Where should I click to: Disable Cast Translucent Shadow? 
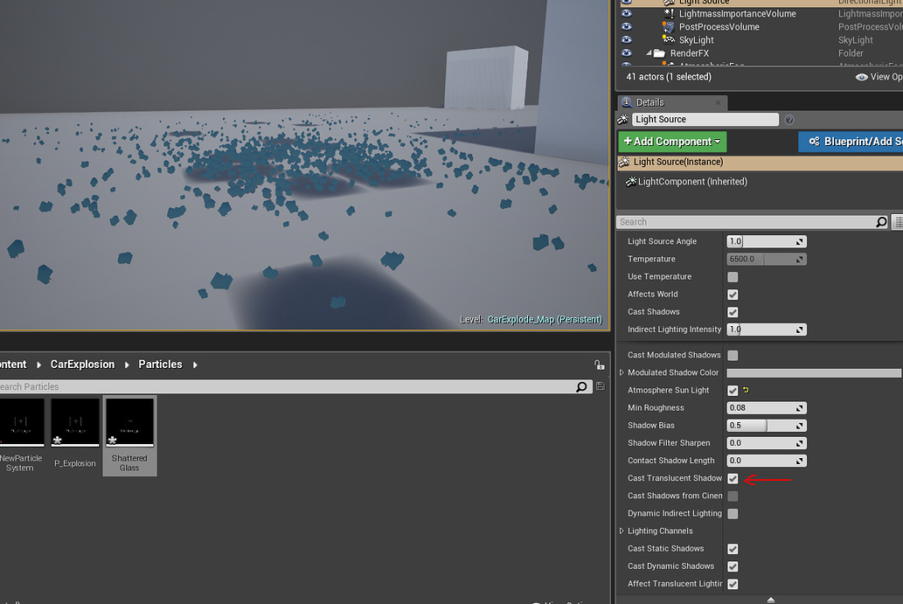point(733,478)
